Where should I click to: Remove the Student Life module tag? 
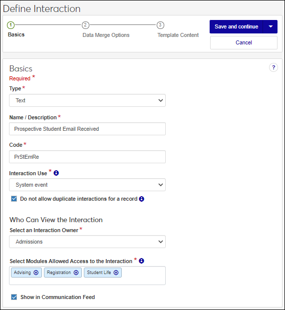pos(116,273)
